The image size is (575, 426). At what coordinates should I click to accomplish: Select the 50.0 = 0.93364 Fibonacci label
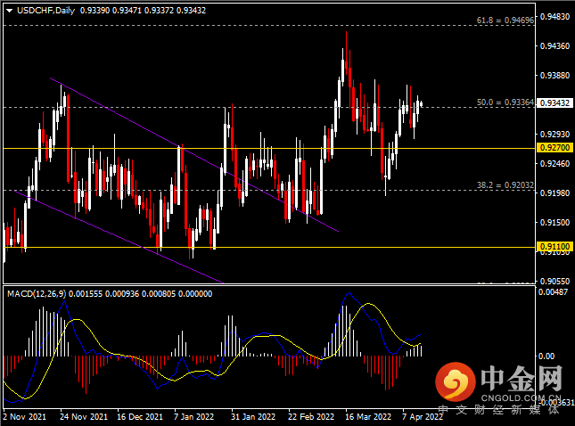click(505, 102)
